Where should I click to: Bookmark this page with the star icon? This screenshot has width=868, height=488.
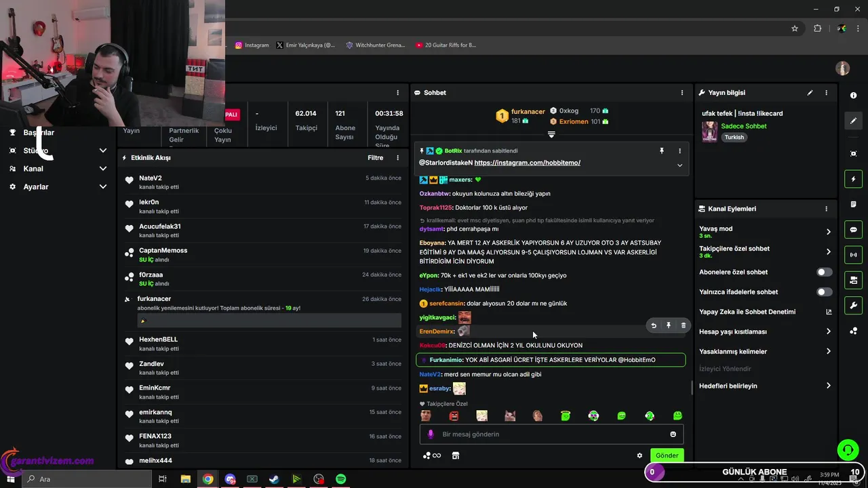[x=795, y=28]
